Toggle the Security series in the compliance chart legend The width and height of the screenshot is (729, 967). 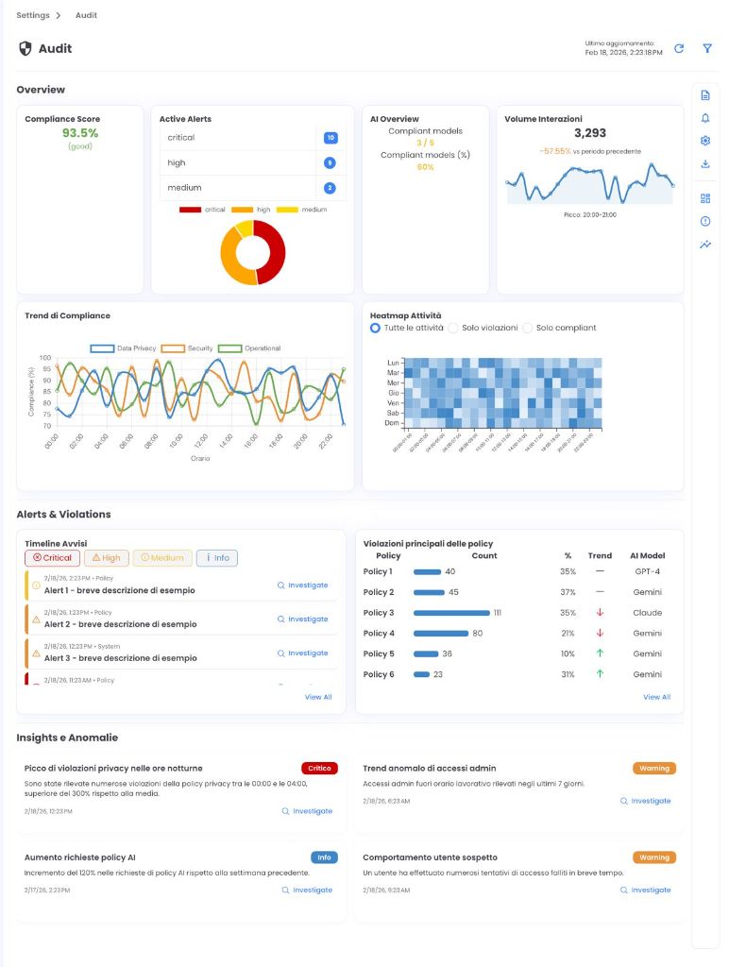[x=187, y=348]
